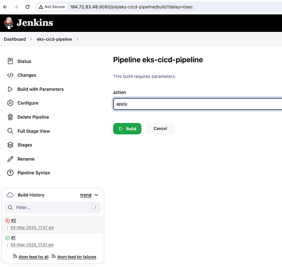Open the Stages sidebar item
This screenshot has height=267, width=282.
coord(25,145)
